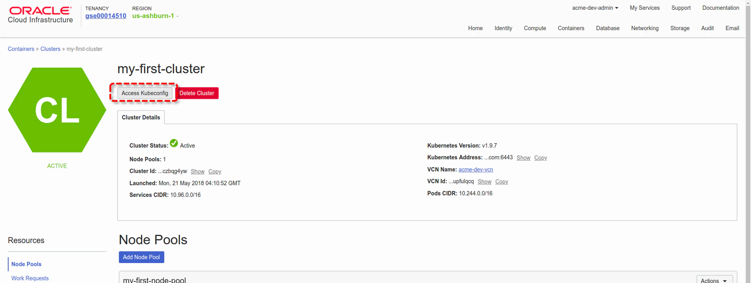The height and width of the screenshot is (283, 751).
Task: Open the acme-dev-vcn VCN link
Action: pyautogui.click(x=476, y=169)
